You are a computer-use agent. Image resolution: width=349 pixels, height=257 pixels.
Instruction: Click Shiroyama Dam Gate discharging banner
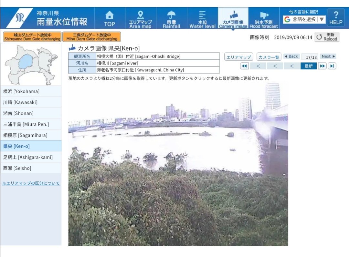tap(32, 37)
